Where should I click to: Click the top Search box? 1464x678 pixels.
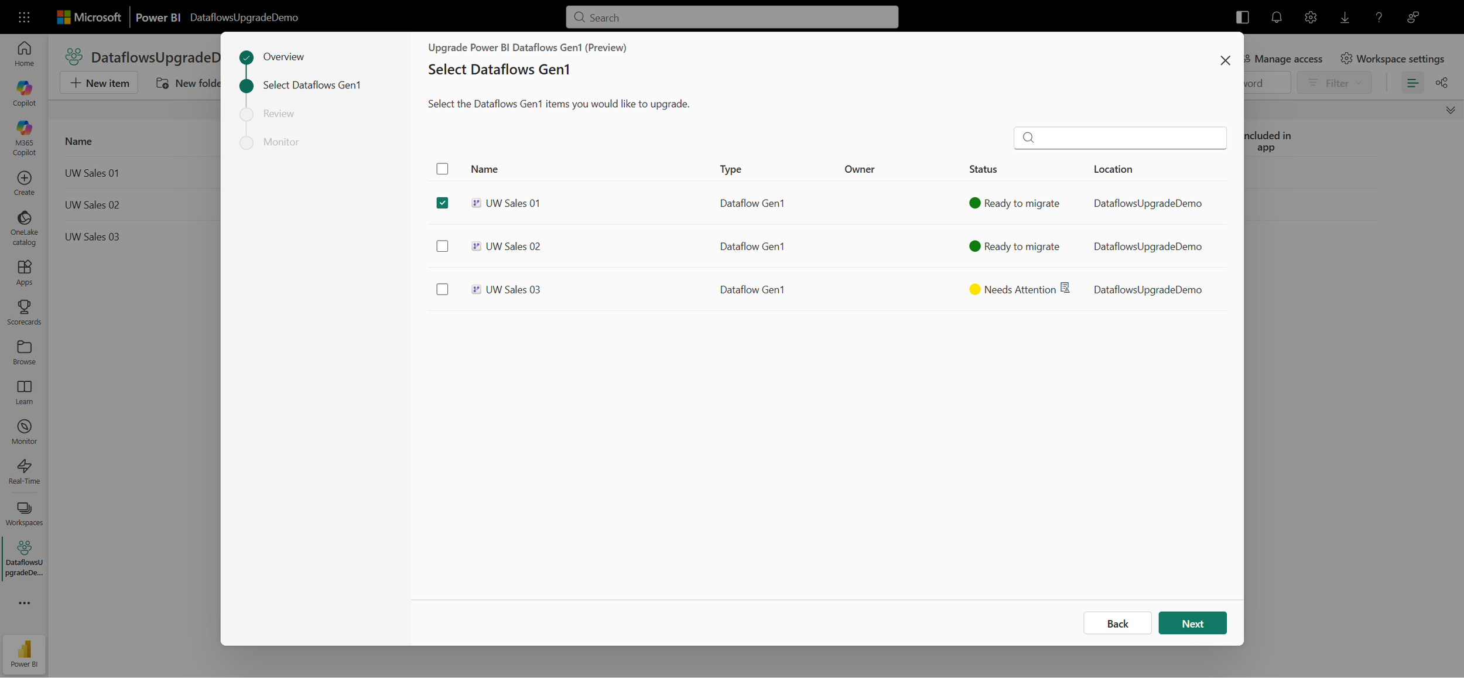(x=732, y=18)
